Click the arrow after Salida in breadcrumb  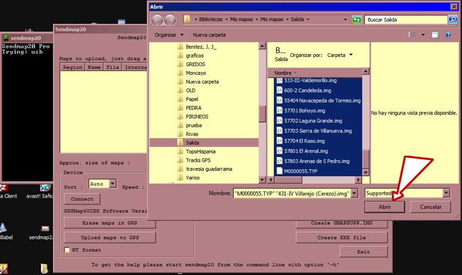tap(308, 20)
